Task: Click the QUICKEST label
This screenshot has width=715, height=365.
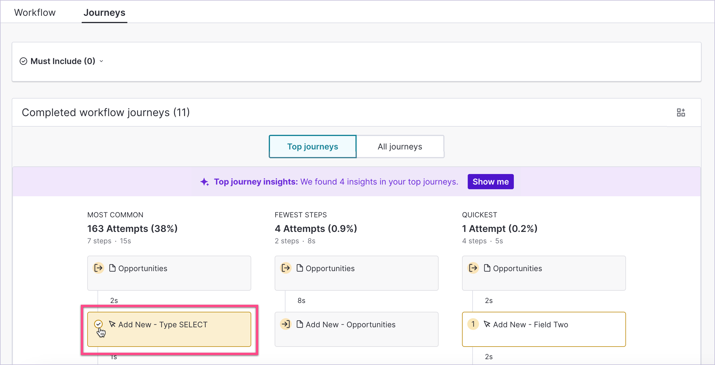Action: coord(480,215)
